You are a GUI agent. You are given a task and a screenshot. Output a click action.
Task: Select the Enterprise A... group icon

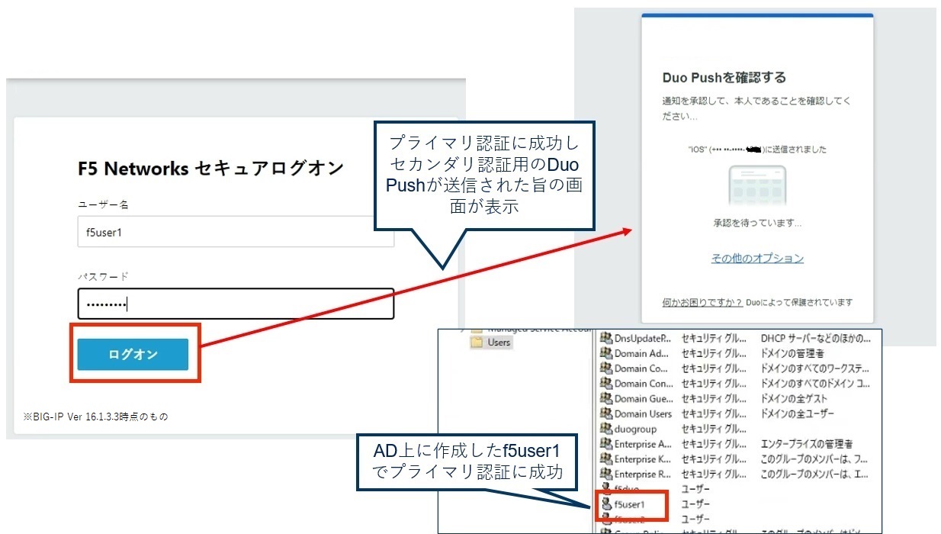pos(606,444)
